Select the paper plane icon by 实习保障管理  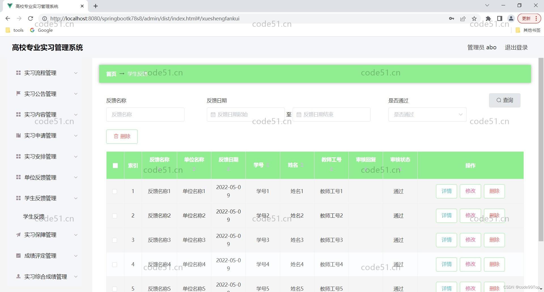point(18,235)
